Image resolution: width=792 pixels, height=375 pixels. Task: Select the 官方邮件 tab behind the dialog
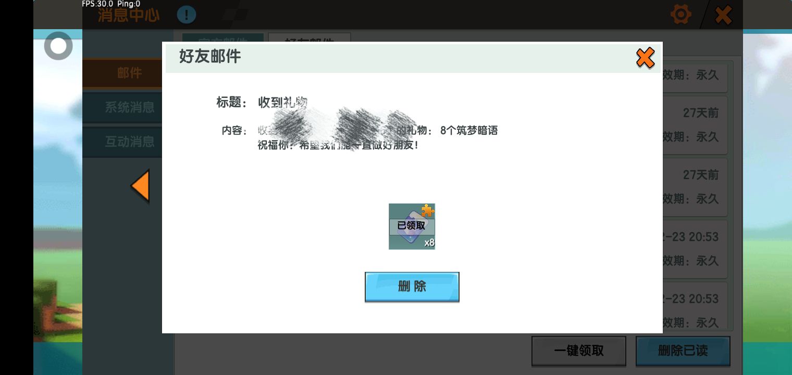tap(223, 37)
